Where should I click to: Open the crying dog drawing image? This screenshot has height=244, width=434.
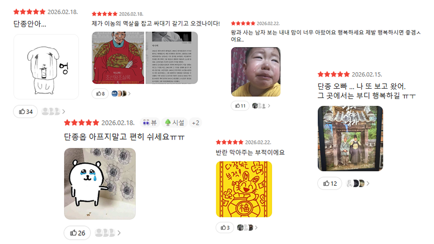point(46,67)
